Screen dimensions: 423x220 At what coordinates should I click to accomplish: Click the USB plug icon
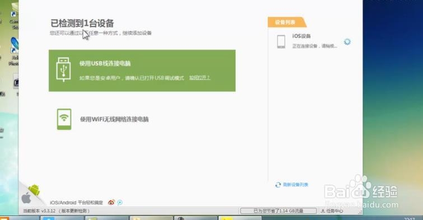point(64,69)
